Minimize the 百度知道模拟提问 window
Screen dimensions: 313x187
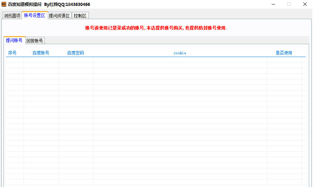[273, 4]
